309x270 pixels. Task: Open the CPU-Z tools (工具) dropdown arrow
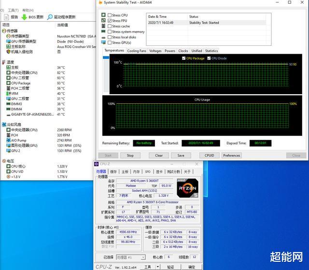[158, 267]
